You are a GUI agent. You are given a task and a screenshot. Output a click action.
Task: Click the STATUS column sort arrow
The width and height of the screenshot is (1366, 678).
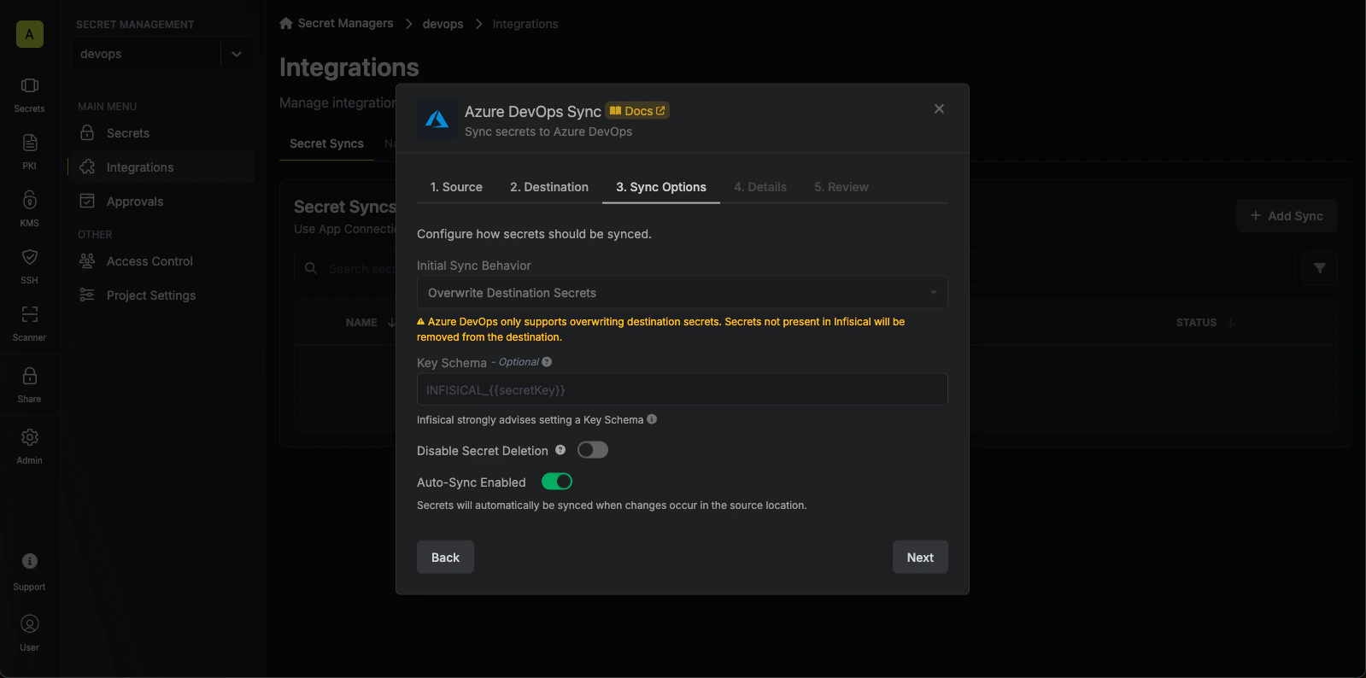[x=1231, y=323]
